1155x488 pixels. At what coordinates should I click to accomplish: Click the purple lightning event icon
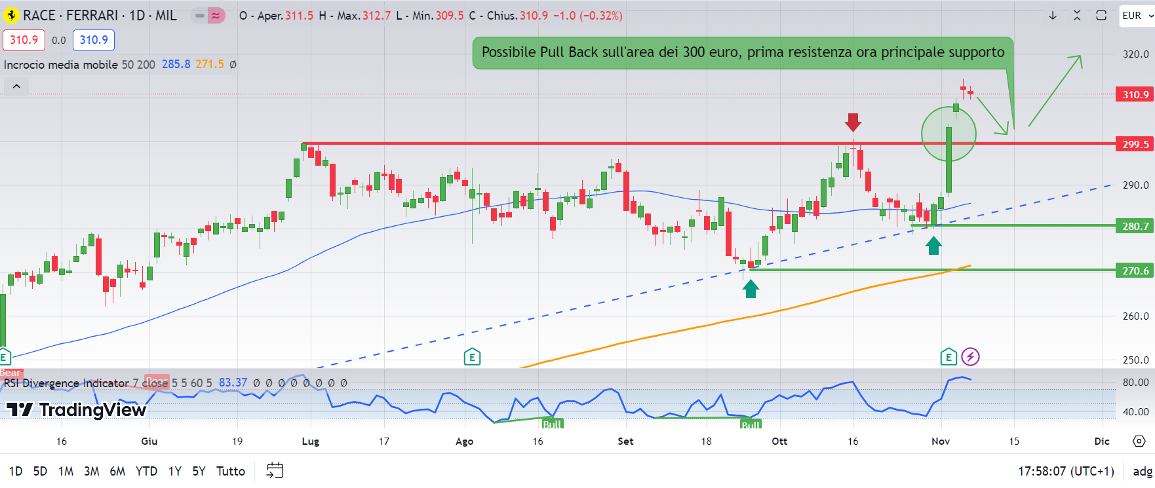pyautogui.click(x=971, y=357)
